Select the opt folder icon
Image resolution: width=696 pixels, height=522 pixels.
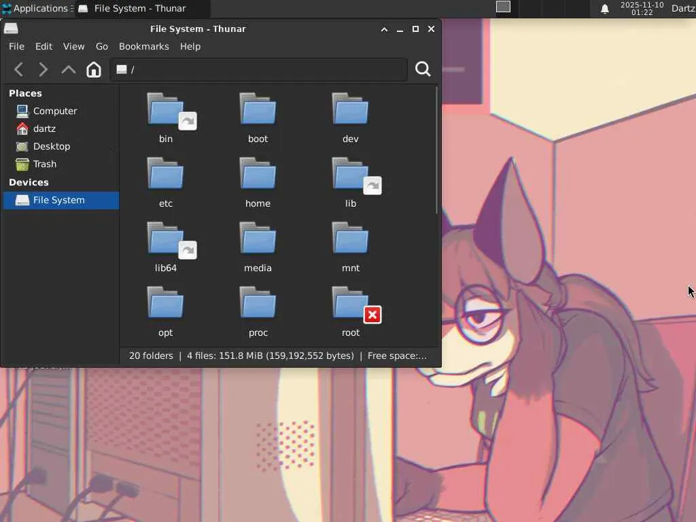click(166, 302)
